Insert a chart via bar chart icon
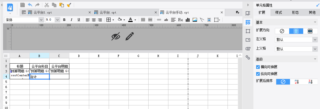 [188, 20]
